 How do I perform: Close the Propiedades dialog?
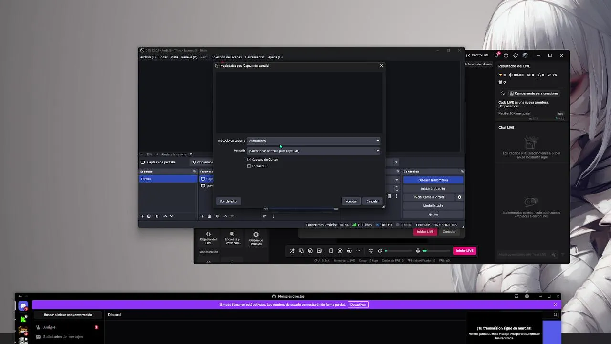coord(381,65)
